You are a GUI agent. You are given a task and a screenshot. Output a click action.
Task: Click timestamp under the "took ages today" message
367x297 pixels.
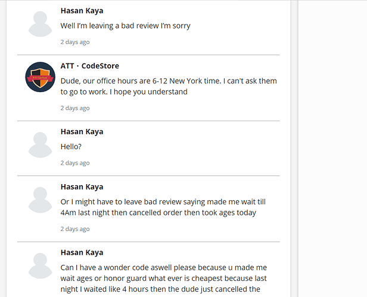(75, 229)
